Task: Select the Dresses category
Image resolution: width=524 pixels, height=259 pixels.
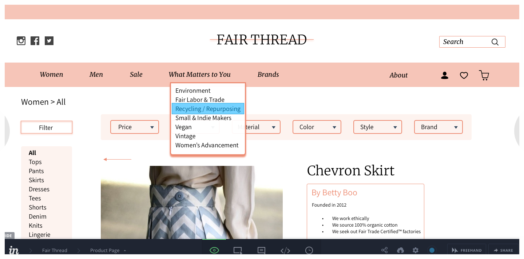Action: (39, 189)
